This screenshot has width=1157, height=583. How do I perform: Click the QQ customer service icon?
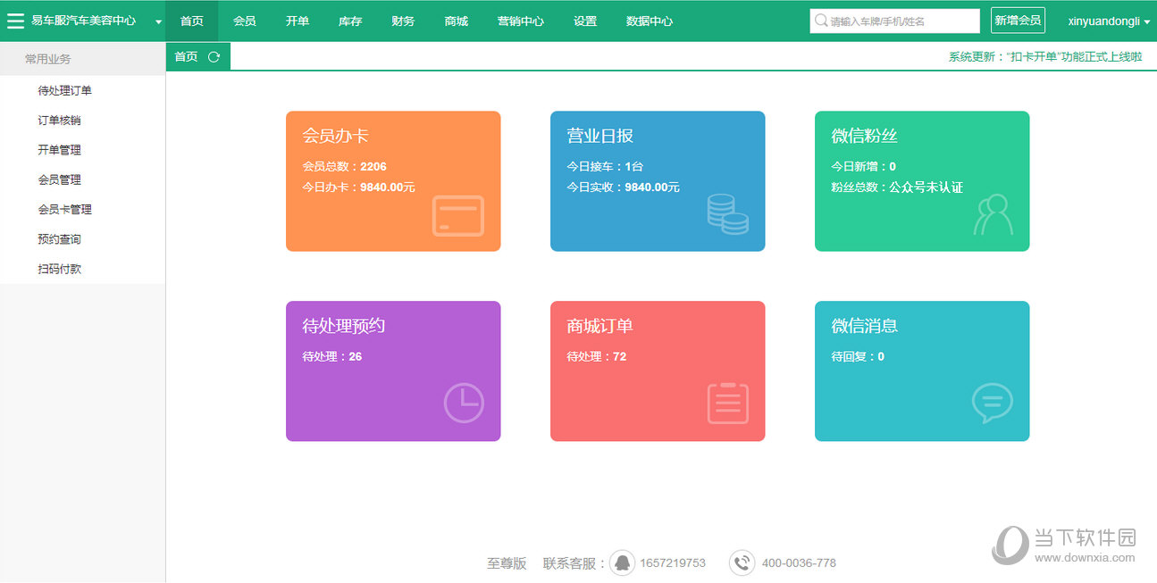[622, 563]
